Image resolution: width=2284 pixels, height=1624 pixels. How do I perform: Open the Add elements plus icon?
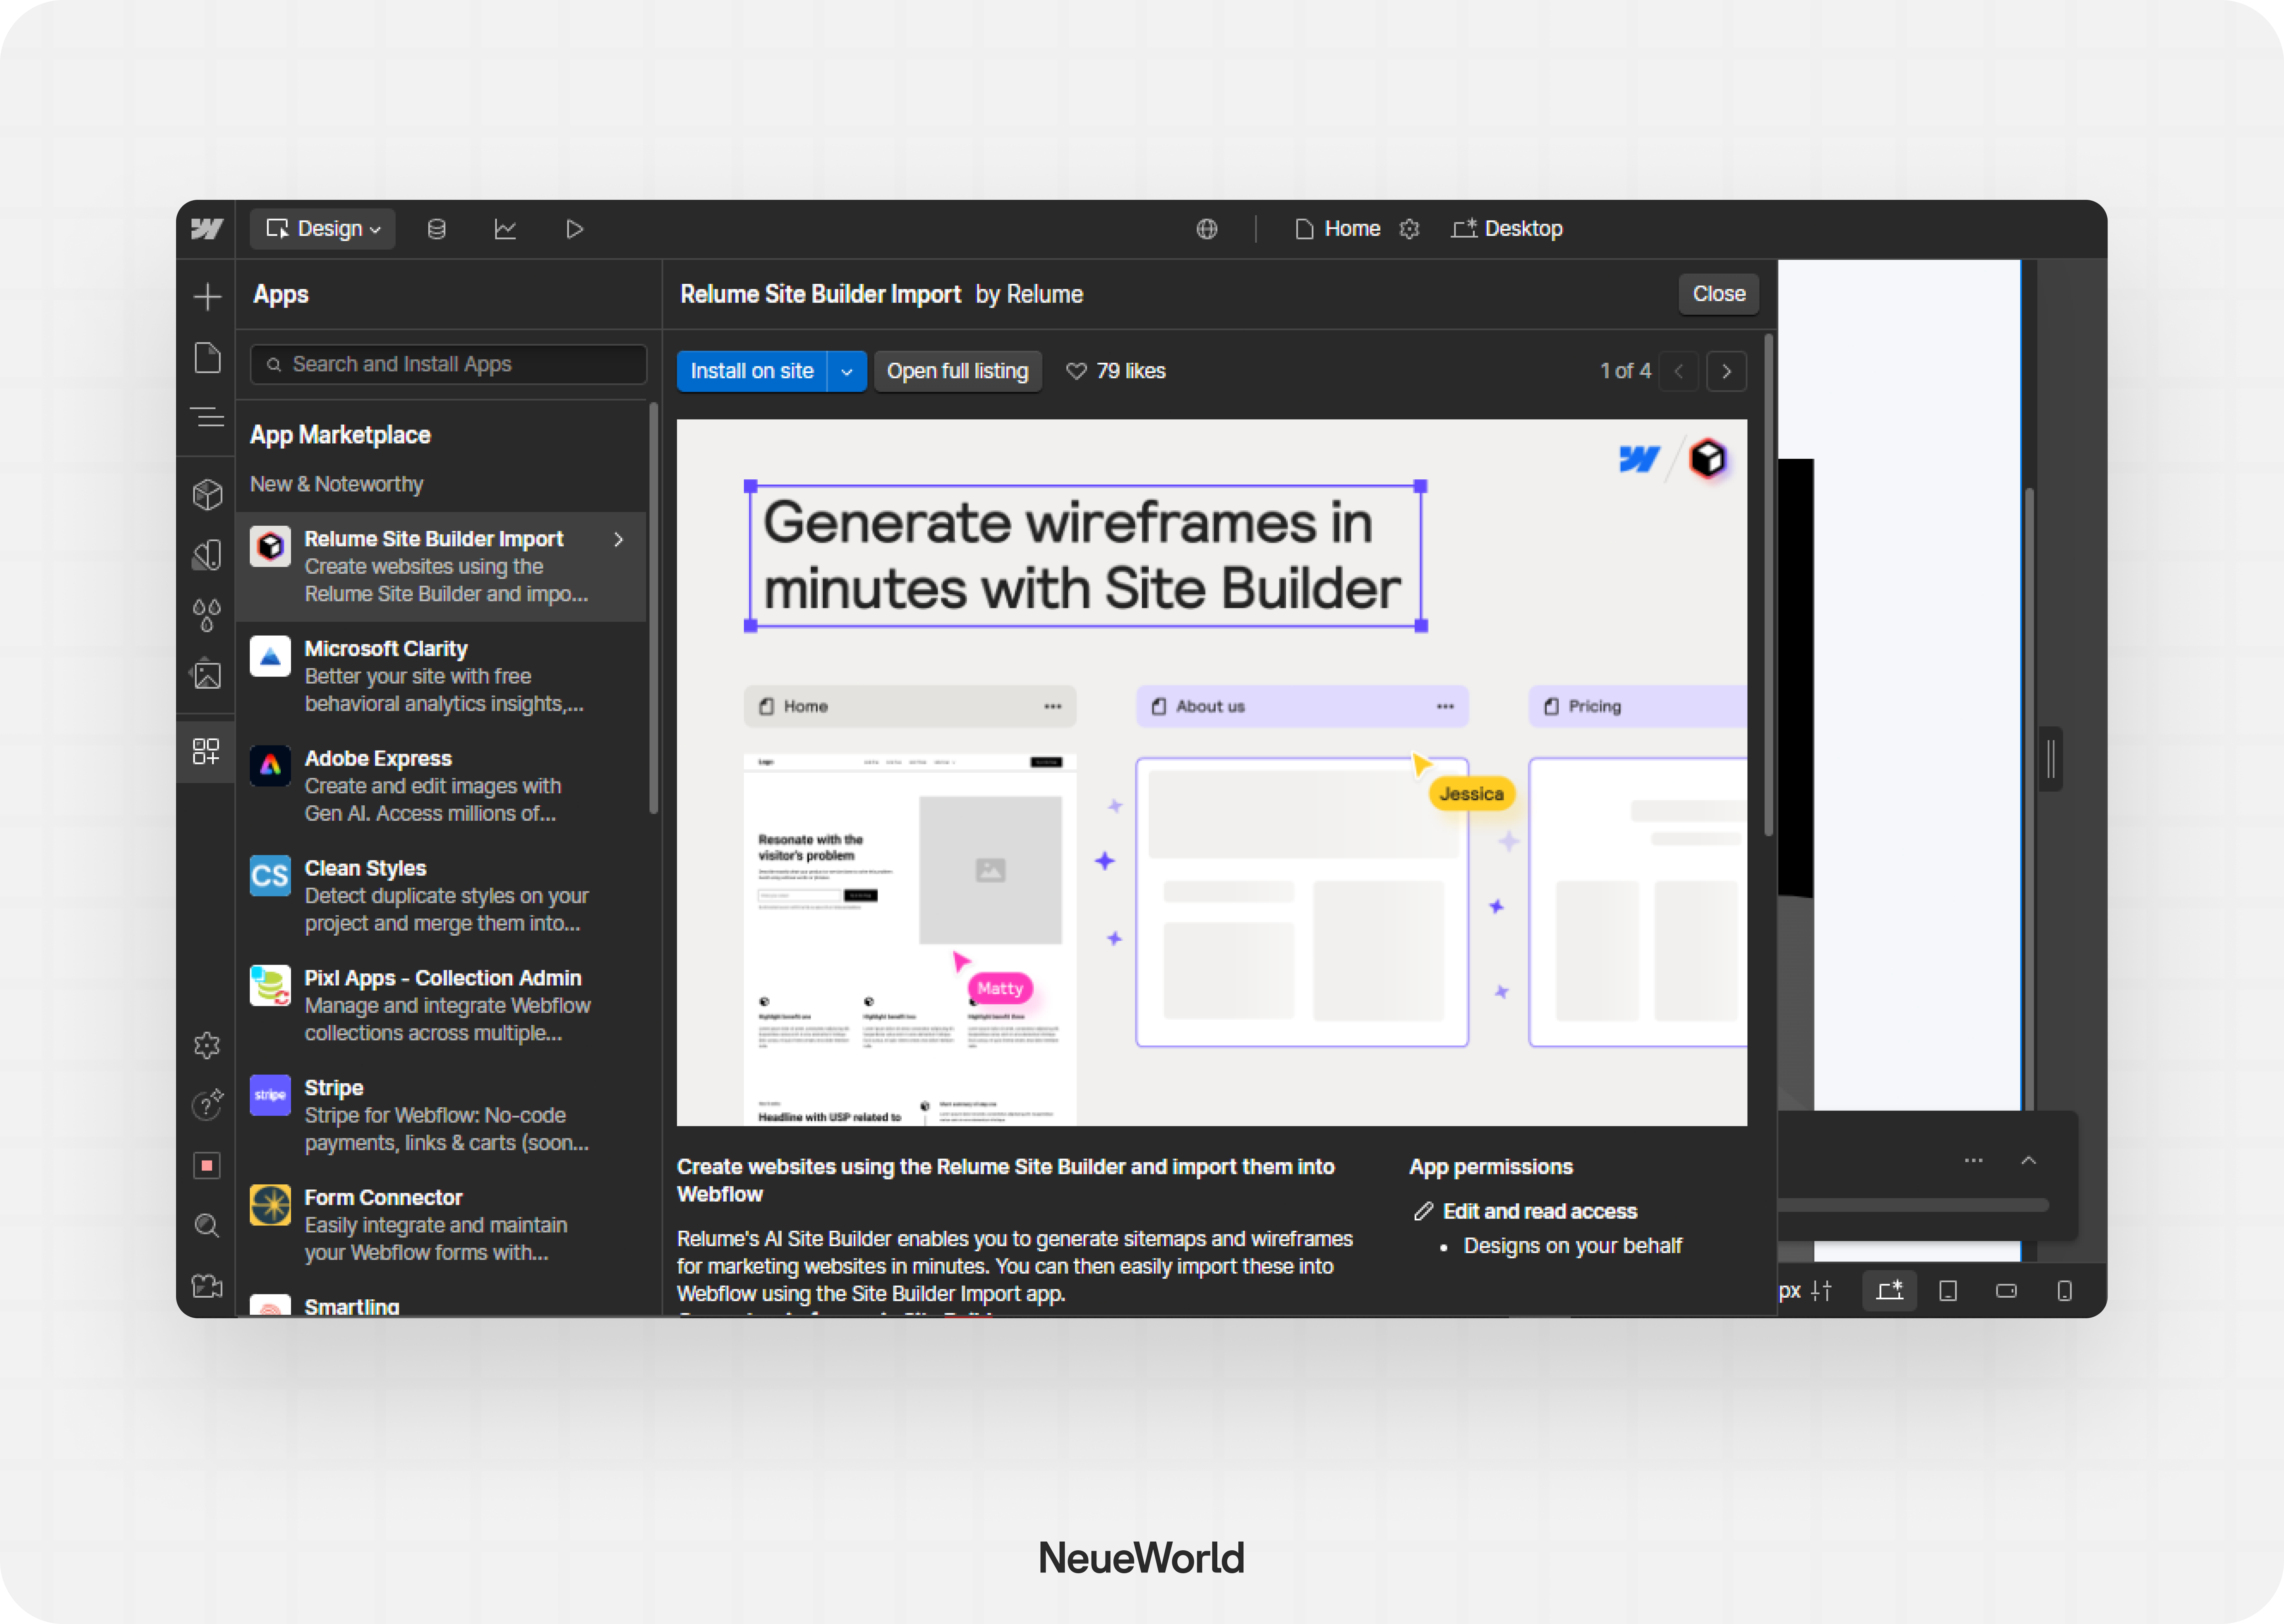207,296
